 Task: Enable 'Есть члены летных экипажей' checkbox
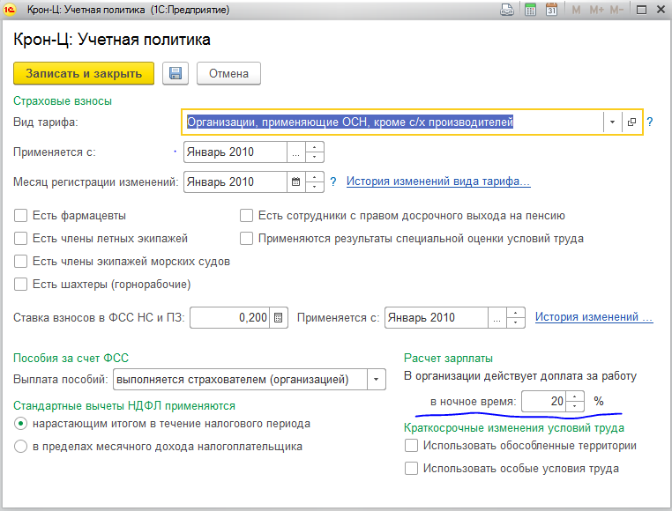tap(20, 238)
